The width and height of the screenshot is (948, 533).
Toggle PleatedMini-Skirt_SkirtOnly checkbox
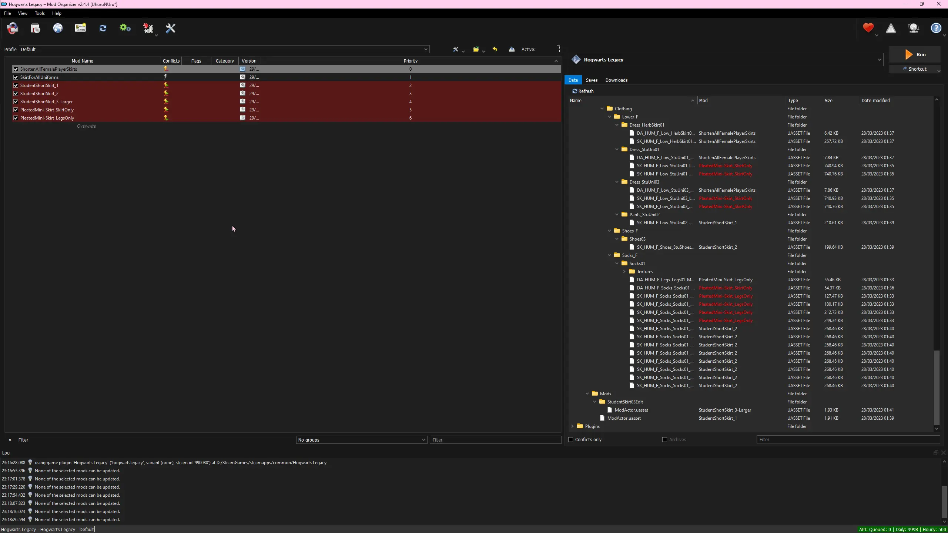(x=16, y=110)
